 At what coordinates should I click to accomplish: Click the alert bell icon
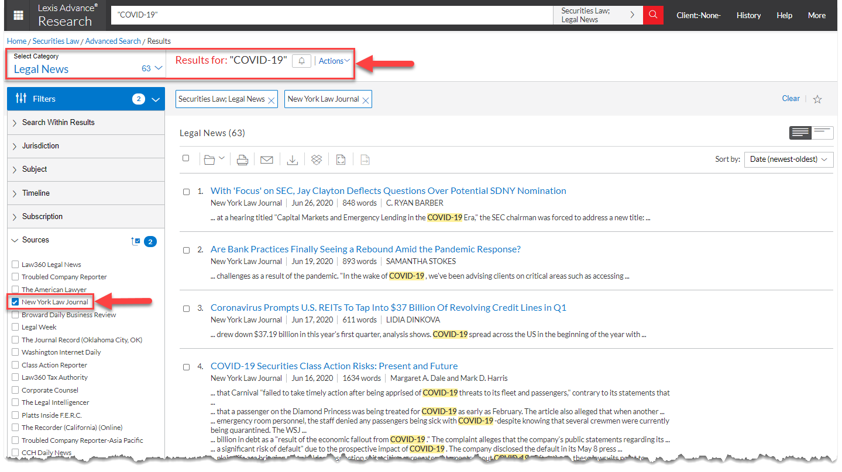click(302, 61)
